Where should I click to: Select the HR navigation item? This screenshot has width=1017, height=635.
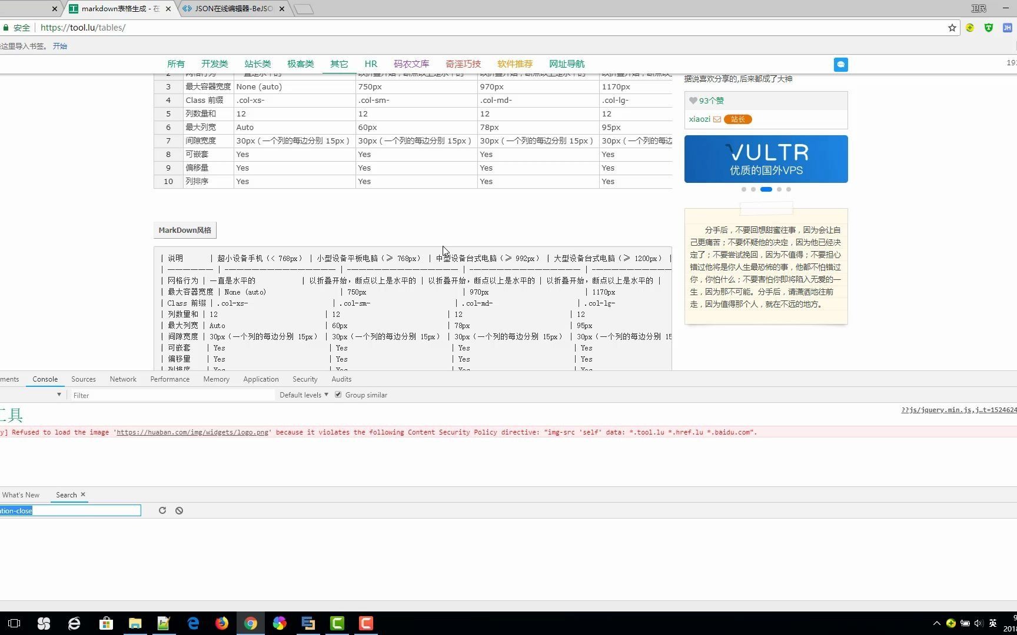coord(371,64)
